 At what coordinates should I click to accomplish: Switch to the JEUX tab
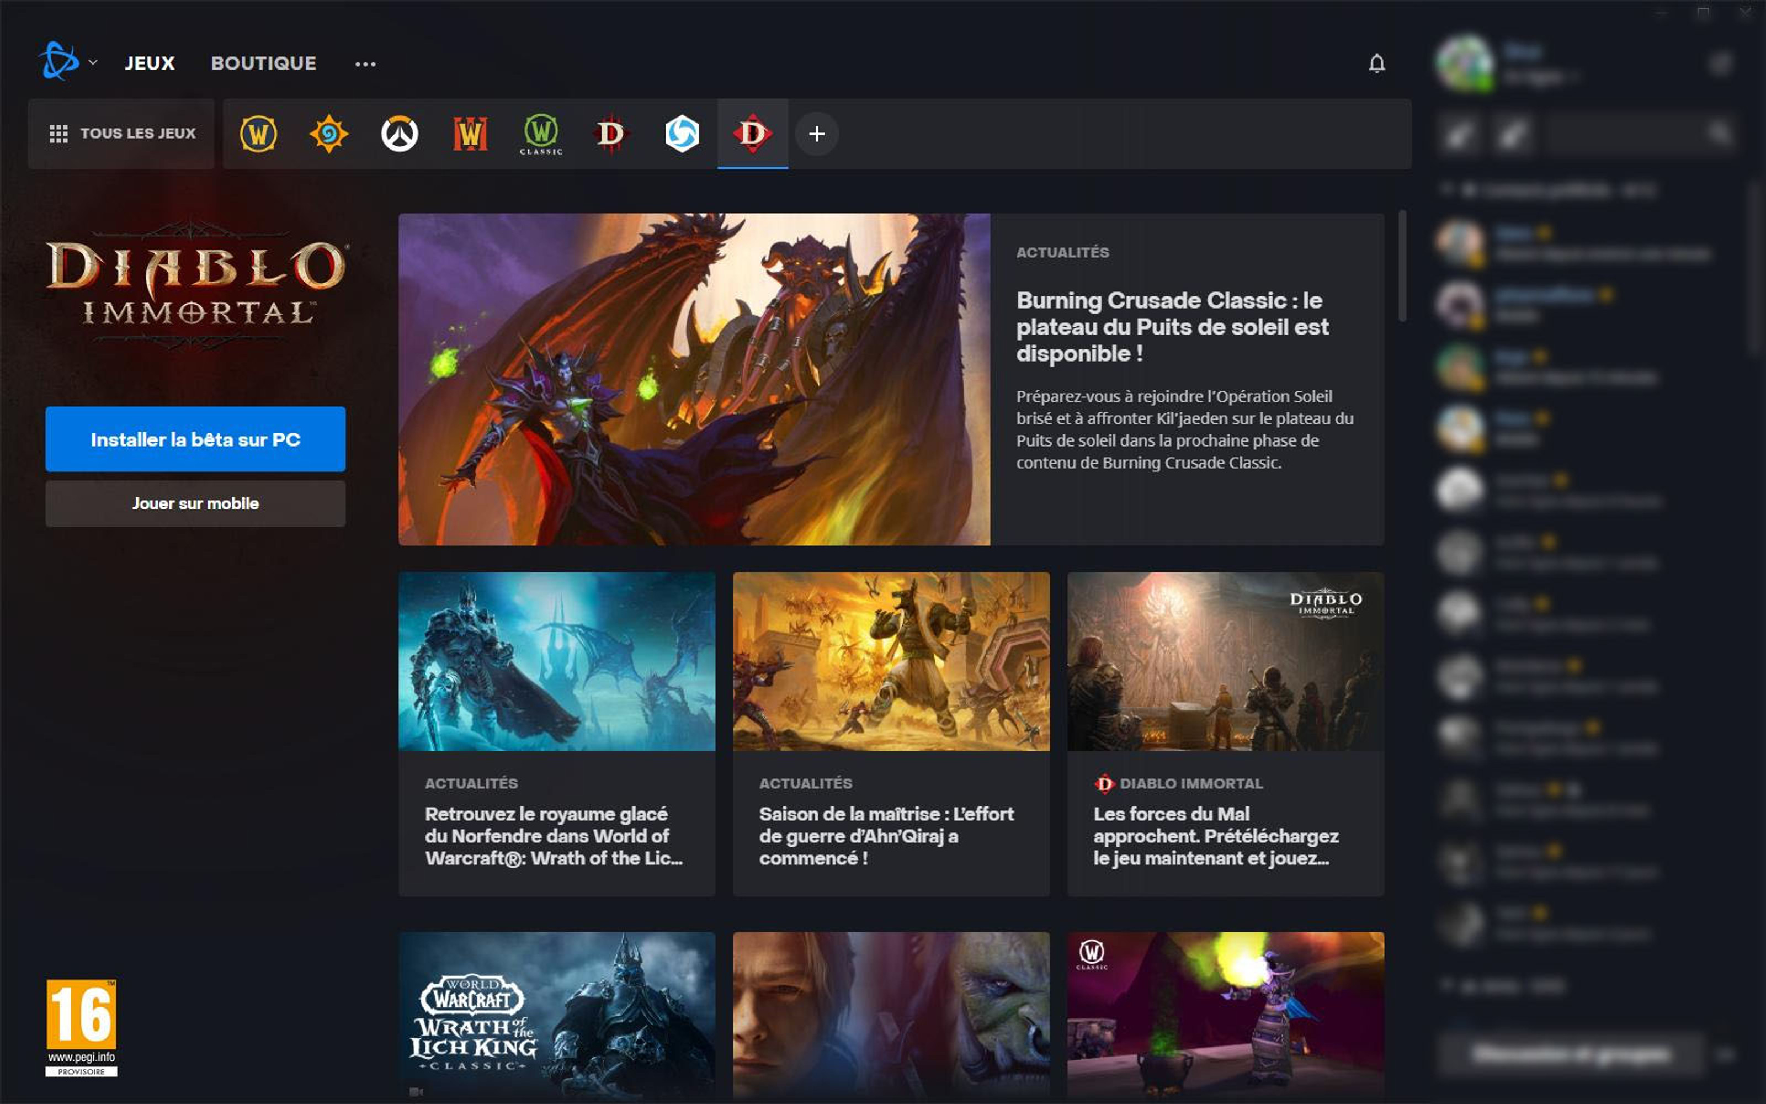(150, 63)
